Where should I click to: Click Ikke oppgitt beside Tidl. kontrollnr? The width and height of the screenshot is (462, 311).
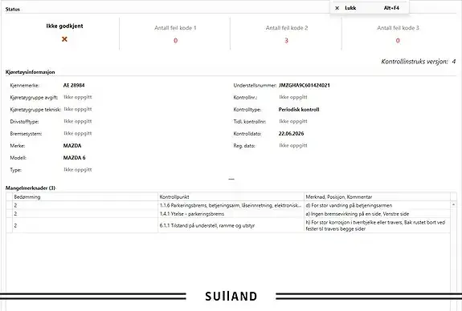tap(293, 121)
